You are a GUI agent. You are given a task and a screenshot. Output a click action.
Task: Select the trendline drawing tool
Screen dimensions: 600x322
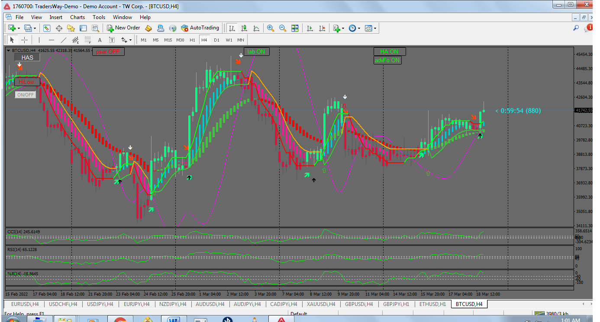pyautogui.click(x=64, y=40)
